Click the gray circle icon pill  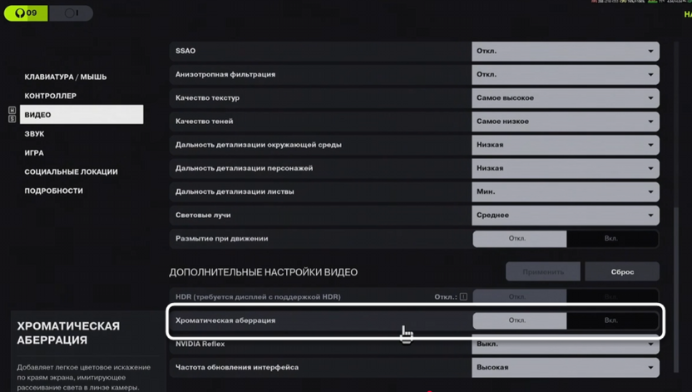[x=72, y=13]
